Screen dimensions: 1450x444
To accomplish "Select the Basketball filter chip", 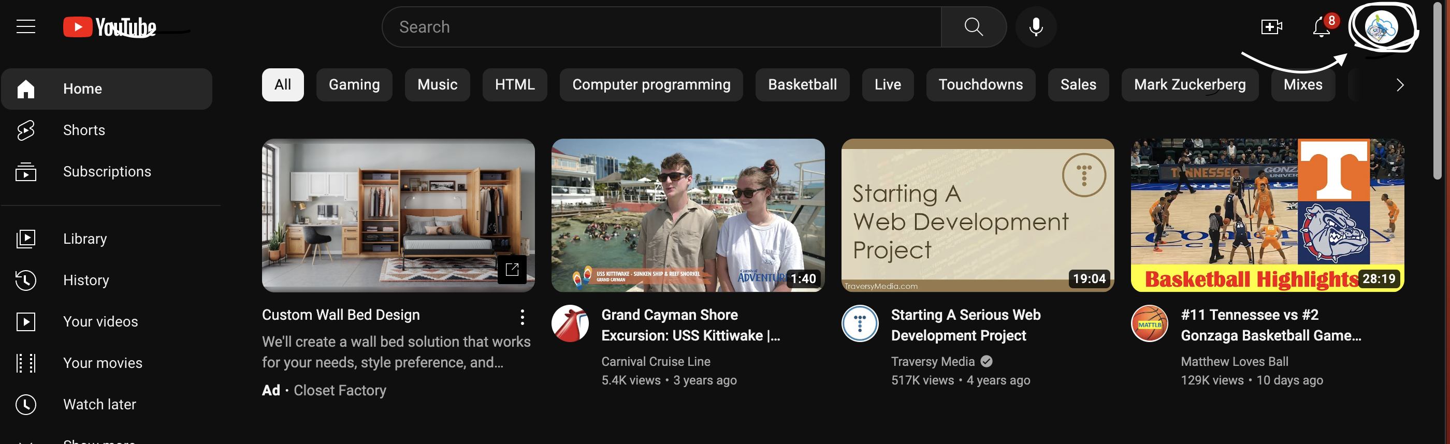I will (x=802, y=85).
